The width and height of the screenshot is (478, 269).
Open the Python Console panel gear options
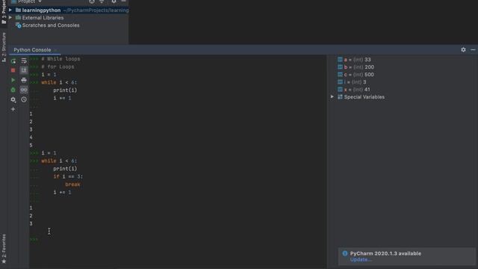463,50
